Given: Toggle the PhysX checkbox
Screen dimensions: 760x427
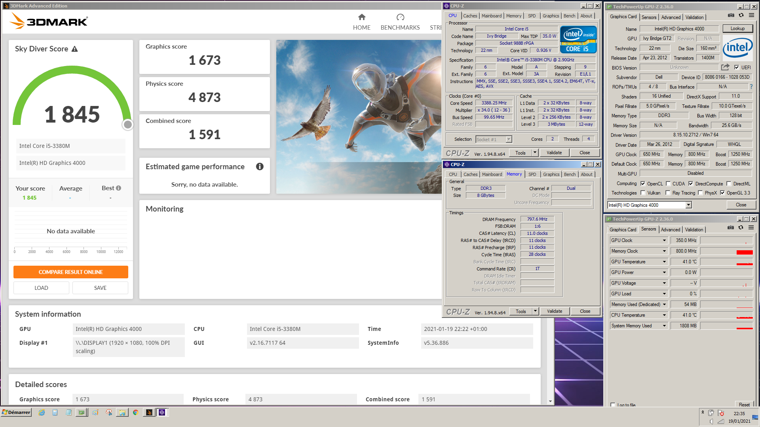Looking at the screenshot, I should click(700, 193).
